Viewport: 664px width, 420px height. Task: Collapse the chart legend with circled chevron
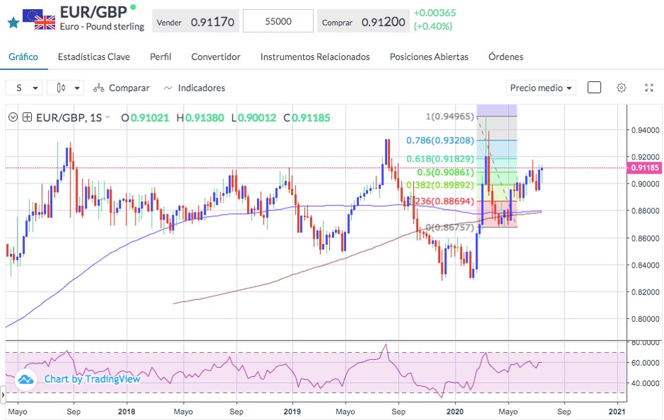13,117
